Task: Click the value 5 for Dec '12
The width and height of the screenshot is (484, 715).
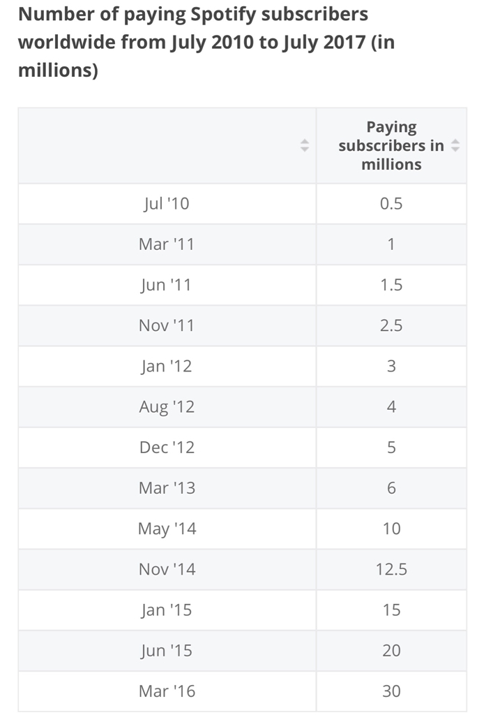Action: coord(391,447)
